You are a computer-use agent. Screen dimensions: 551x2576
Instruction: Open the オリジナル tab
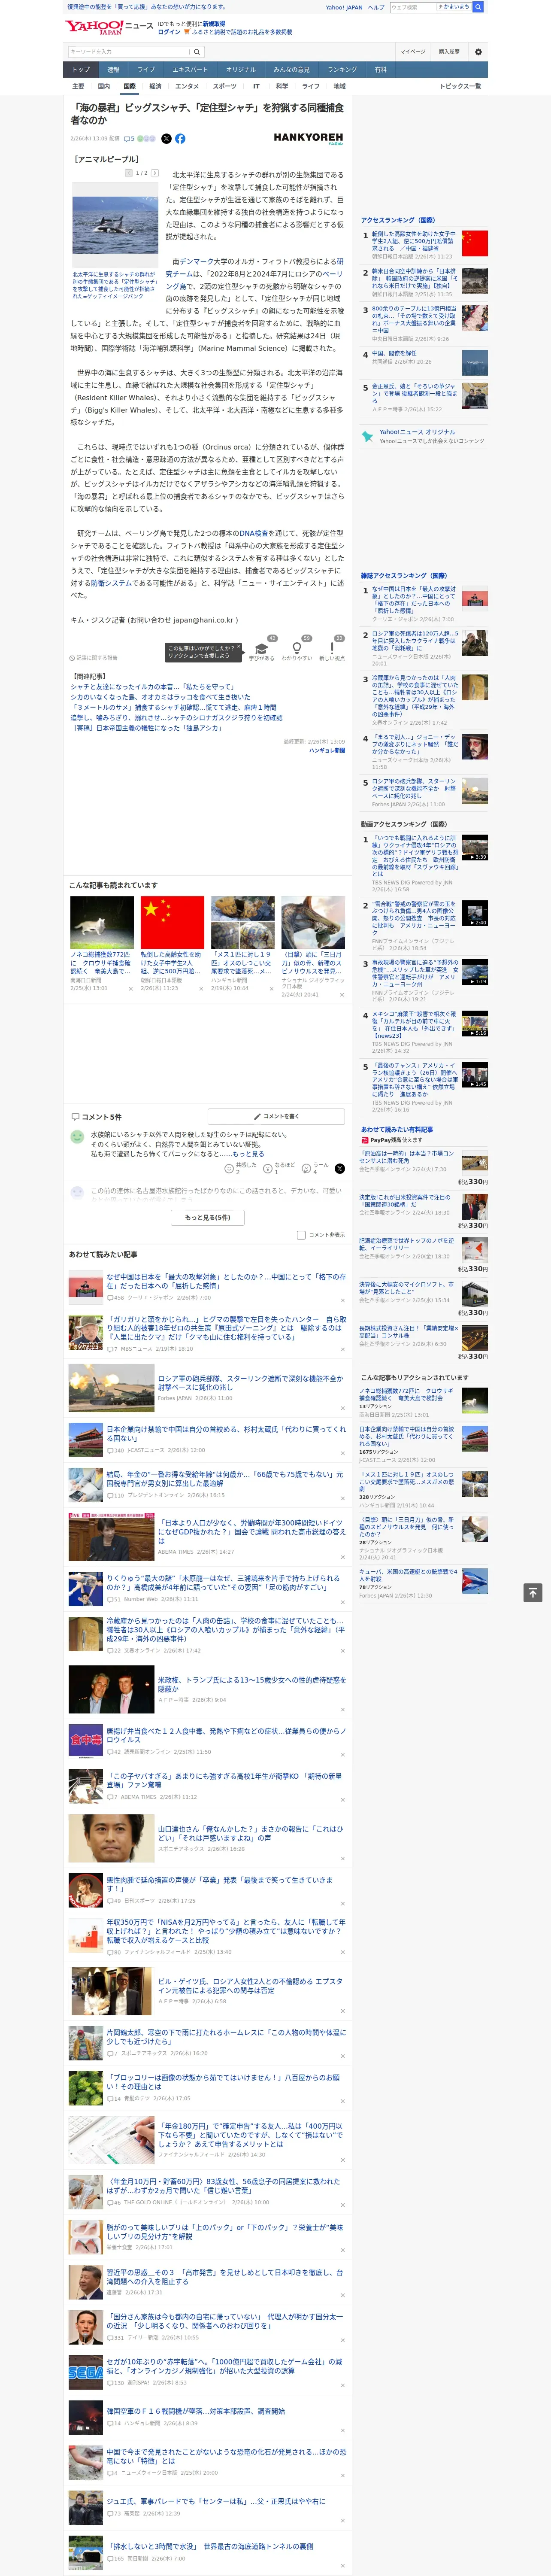241,70
